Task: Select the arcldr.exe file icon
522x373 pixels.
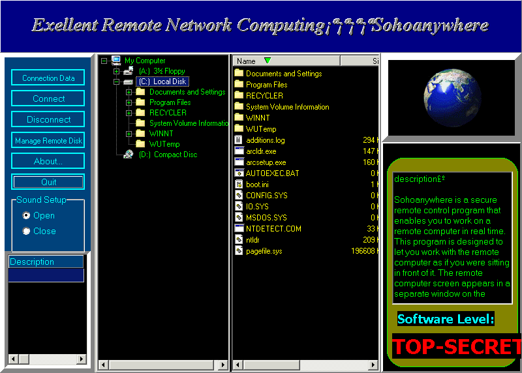Action: coord(239,151)
